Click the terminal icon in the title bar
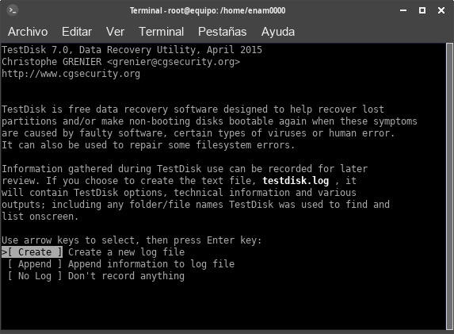 (x=12, y=11)
